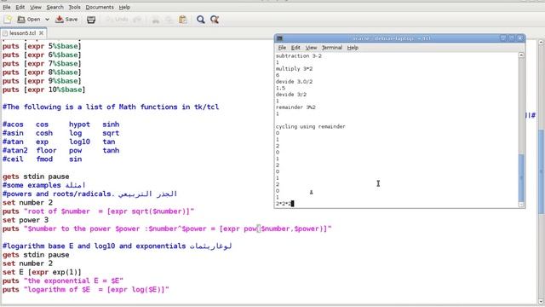This screenshot has height=307, width=545.
Task: Click 'cycling using remainder' in terminal output
Action: (x=310, y=126)
